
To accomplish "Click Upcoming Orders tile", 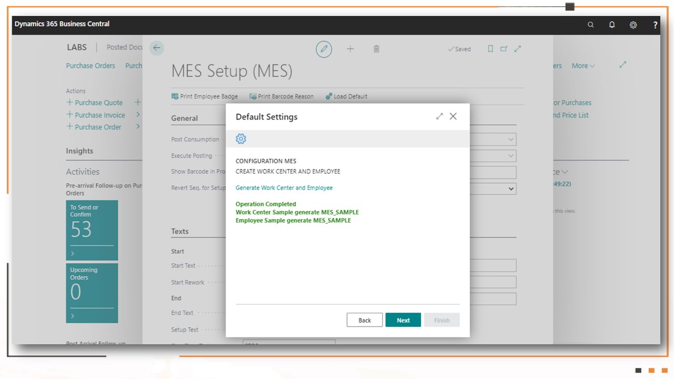I will click(x=92, y=293).
